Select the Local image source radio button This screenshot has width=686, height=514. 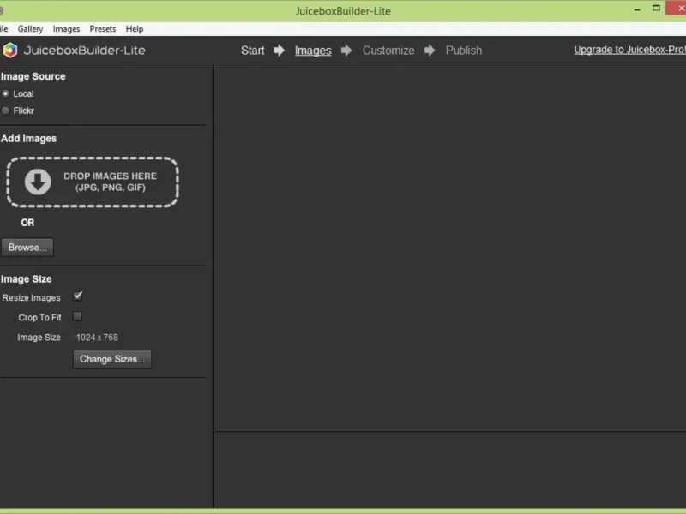coord(6,93)
